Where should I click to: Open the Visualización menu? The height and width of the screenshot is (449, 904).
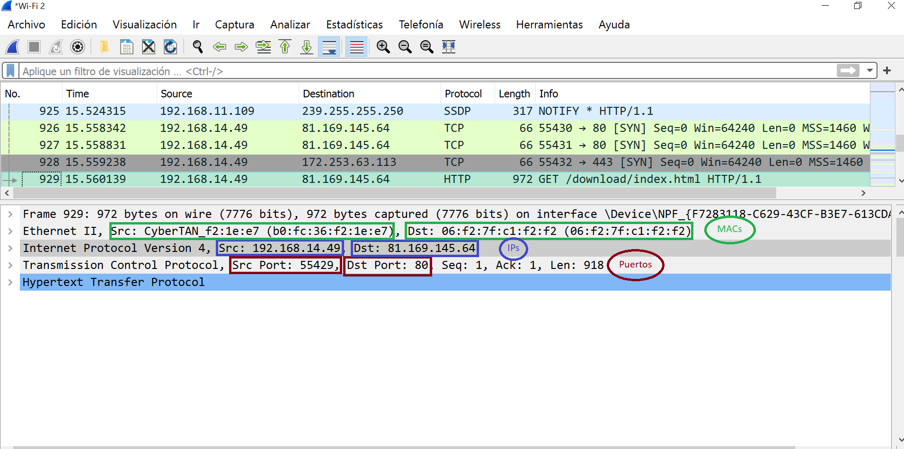(145, 25)
